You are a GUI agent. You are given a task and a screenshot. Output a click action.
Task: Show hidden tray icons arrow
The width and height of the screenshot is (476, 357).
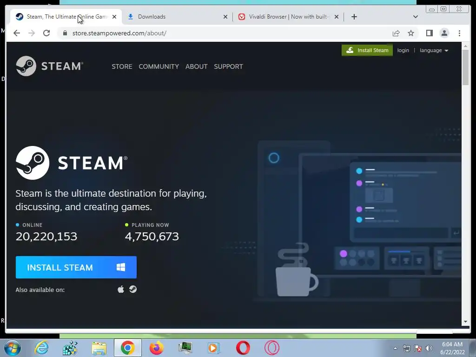(395, 348)
